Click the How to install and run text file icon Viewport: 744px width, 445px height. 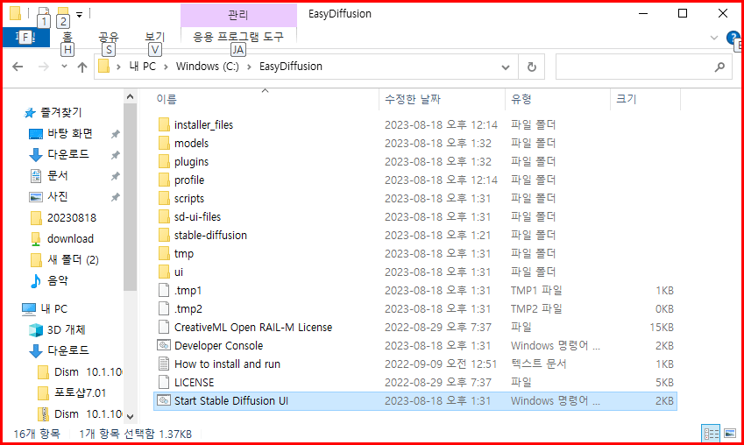pyautogui.click(x=164, y=364)
